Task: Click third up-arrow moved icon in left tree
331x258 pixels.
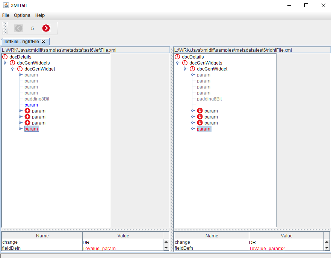Action: [x=27, y=123]
